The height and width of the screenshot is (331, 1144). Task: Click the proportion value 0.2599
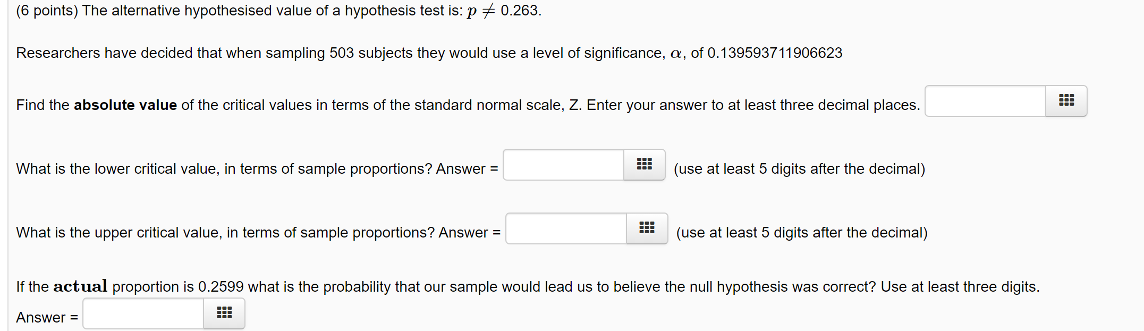pos(221,286)
